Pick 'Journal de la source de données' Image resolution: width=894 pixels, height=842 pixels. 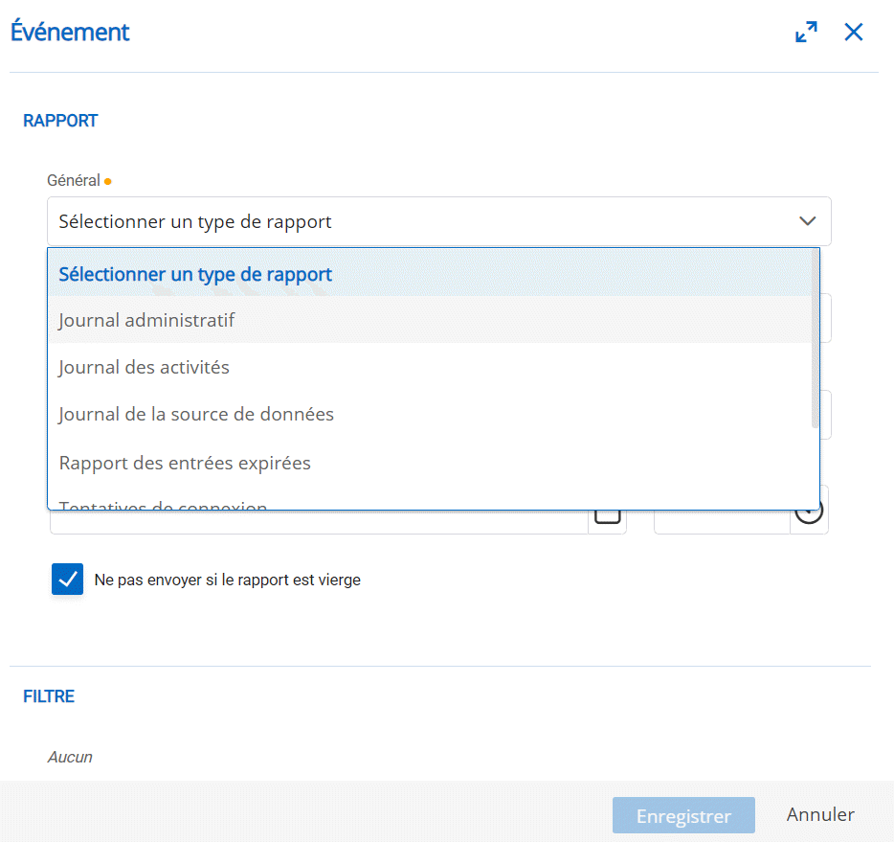click(196, 415)
